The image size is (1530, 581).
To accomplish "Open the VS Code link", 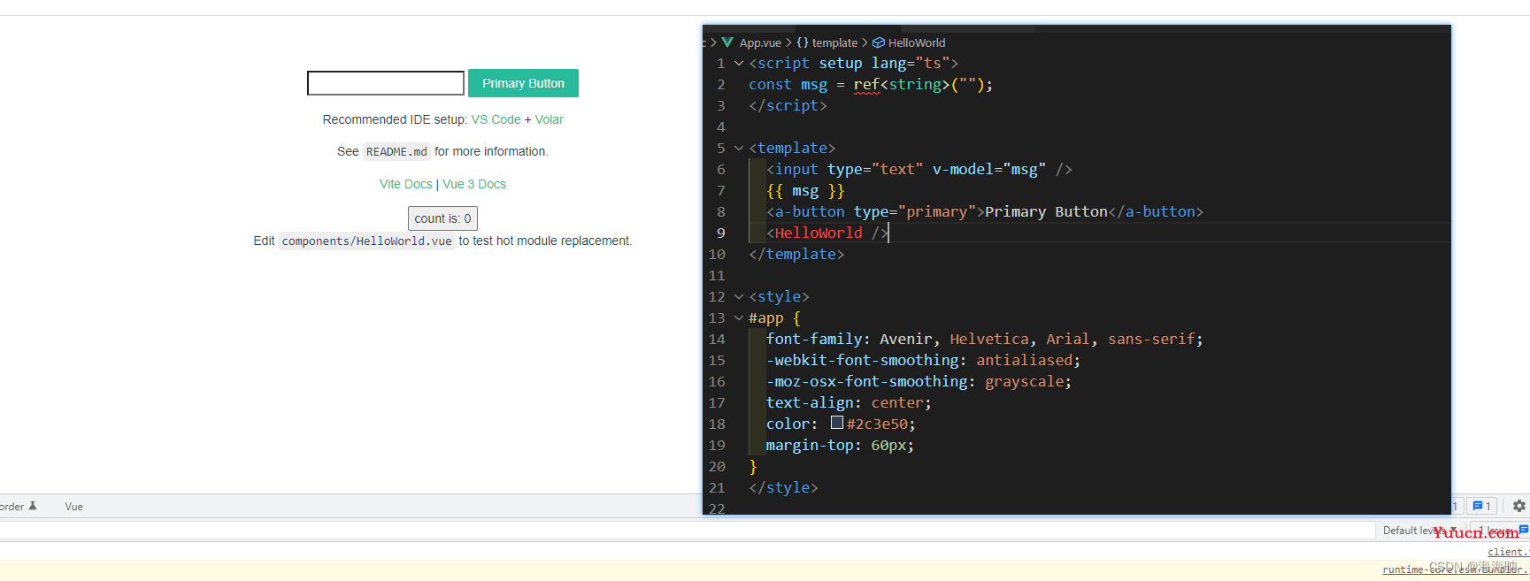I will coord(496,119).
